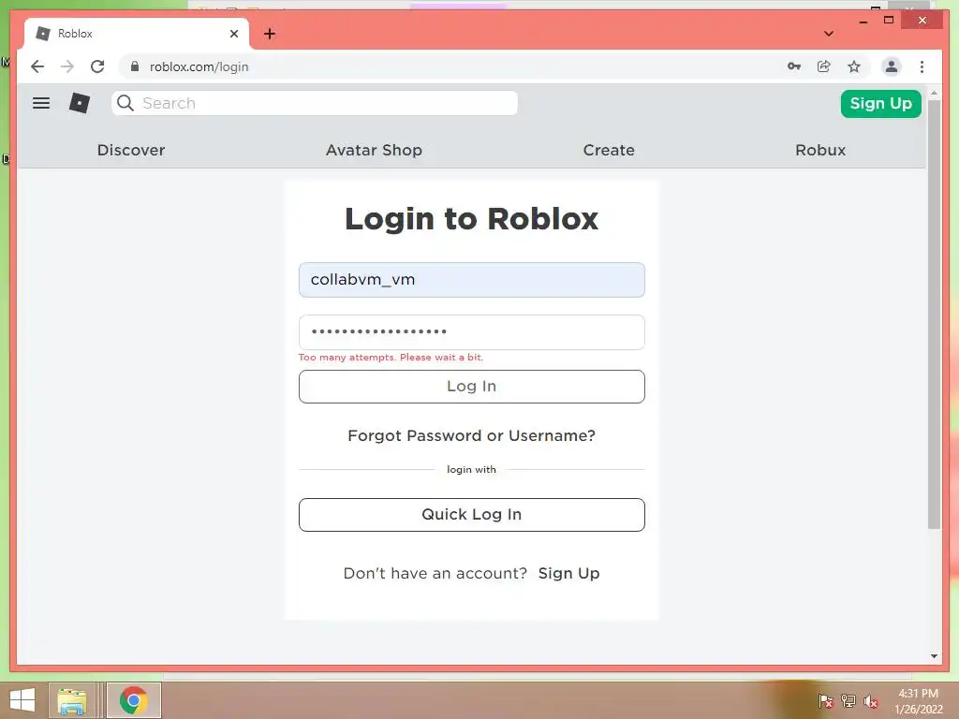Click the network tray icon

pos(848,701)
